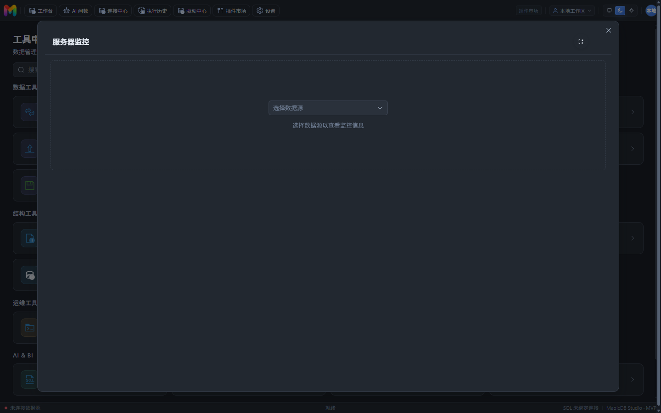
Task: Close the 服务器监控 dialog
Action: coord(609,30)
